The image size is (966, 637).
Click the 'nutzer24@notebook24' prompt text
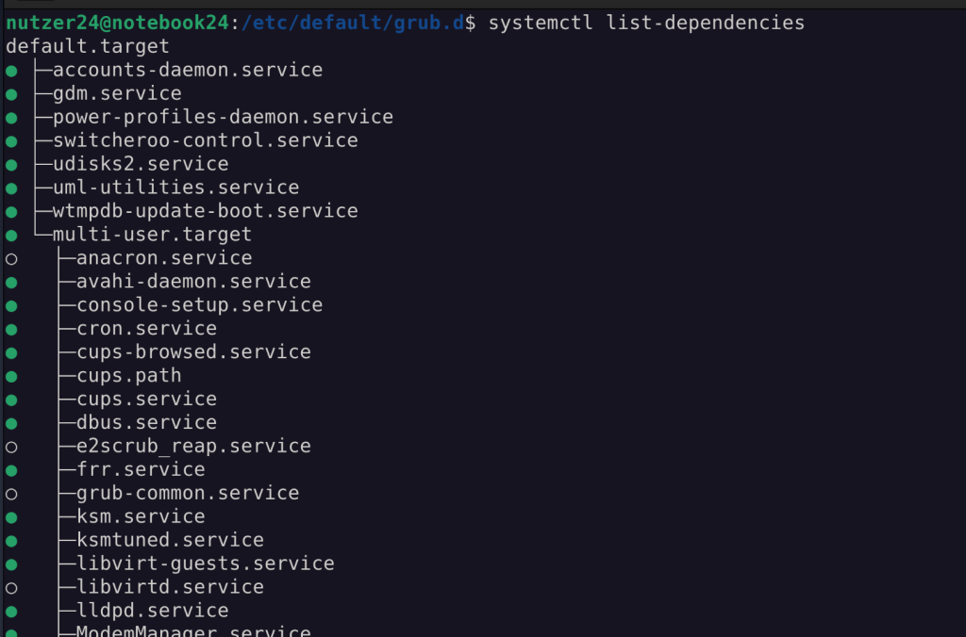point(118,24)
